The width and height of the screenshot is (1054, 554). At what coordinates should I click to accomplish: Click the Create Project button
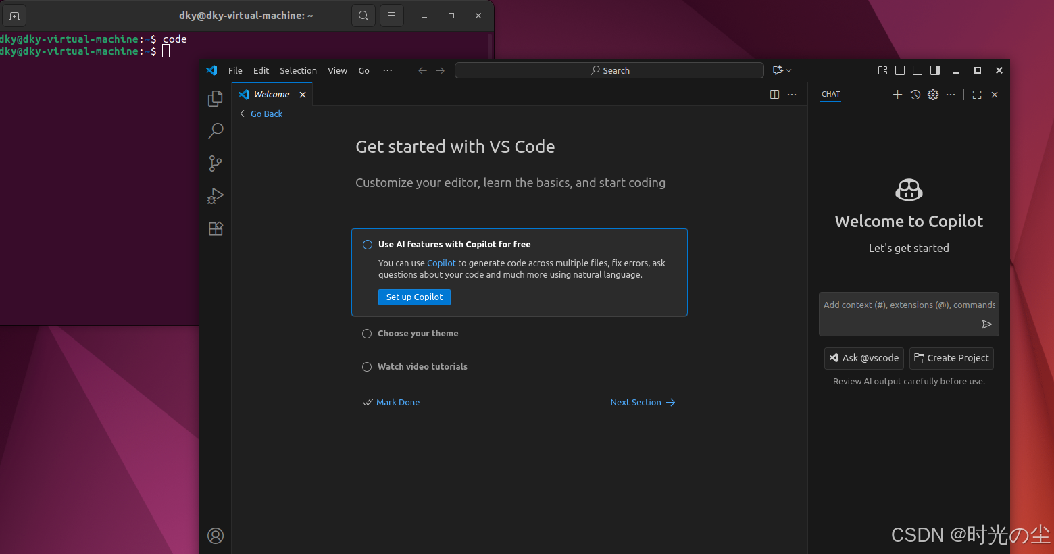click(951, 358)
